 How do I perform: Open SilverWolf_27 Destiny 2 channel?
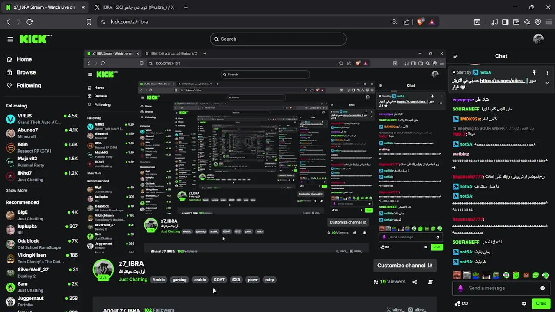pyautogui.click(x=42, y=273)
